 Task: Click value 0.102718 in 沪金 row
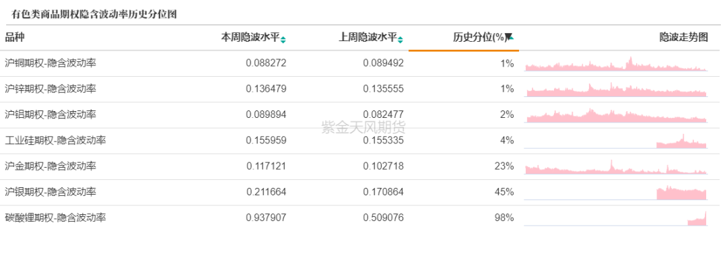click(x=384, y=166)
